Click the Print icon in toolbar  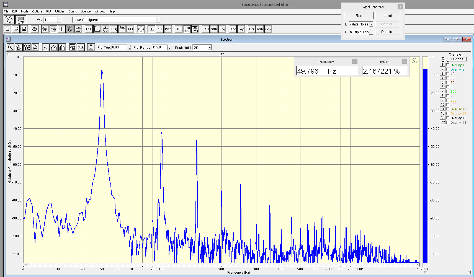(x=34, y=29)
